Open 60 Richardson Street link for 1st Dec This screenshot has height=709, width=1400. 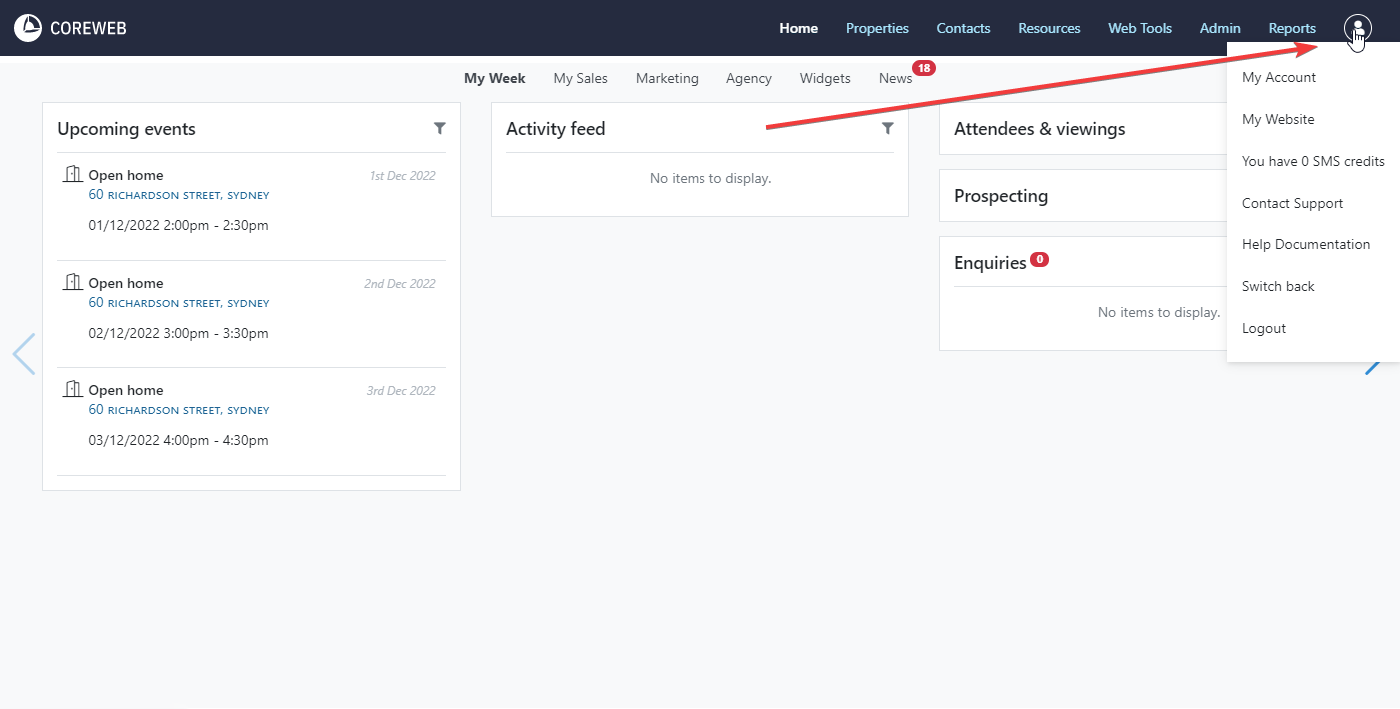178,195
